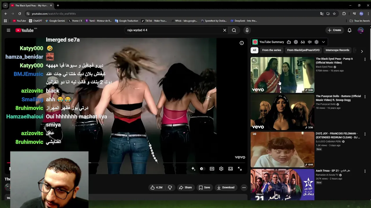This screenshot has height=208, width=371.
Task: Open options menu for Aach Tmaa video
Action: click(365, 171)
